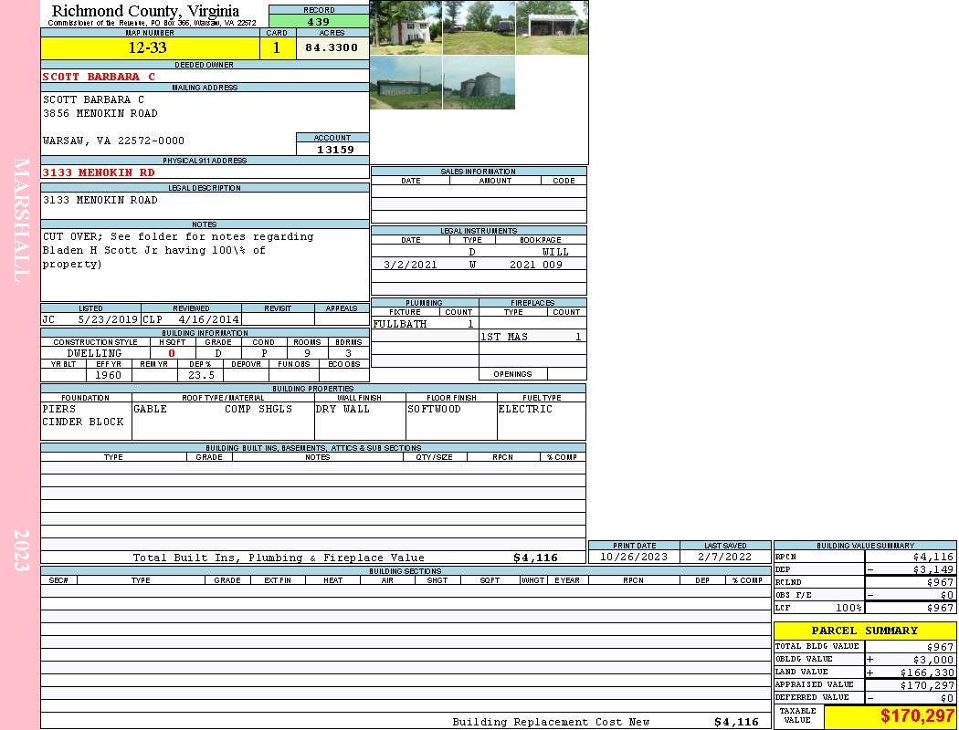Select the map number 12-33 field

click(147, 48)
